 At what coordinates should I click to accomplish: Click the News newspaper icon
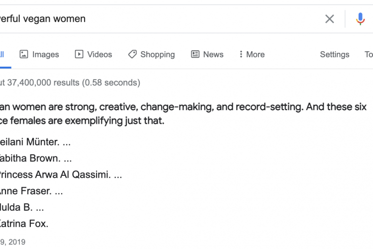click(x=195, y=54)
